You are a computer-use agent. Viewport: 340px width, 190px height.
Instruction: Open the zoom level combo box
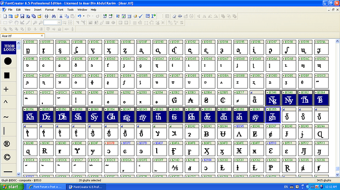point(52,23)
